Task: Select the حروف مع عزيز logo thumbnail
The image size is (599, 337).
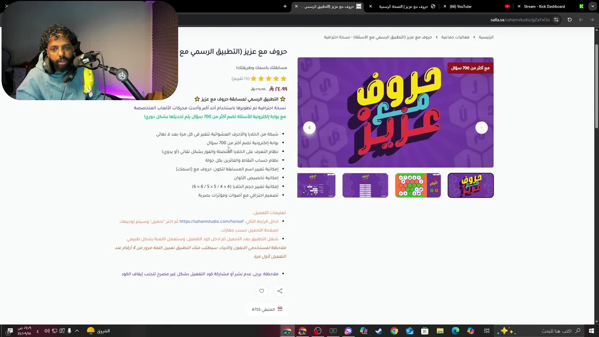Action: 470,185
